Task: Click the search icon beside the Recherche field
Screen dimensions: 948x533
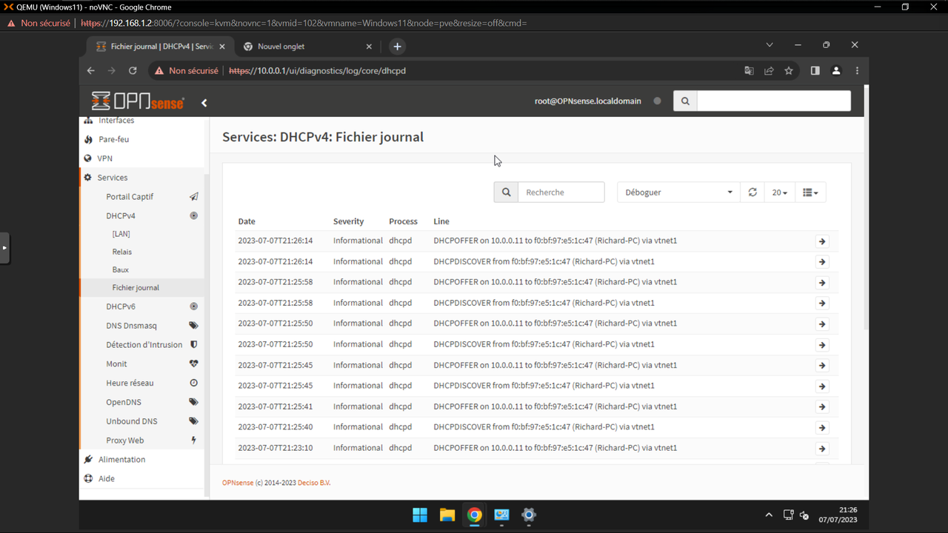Action: click(x=506, y=192)
